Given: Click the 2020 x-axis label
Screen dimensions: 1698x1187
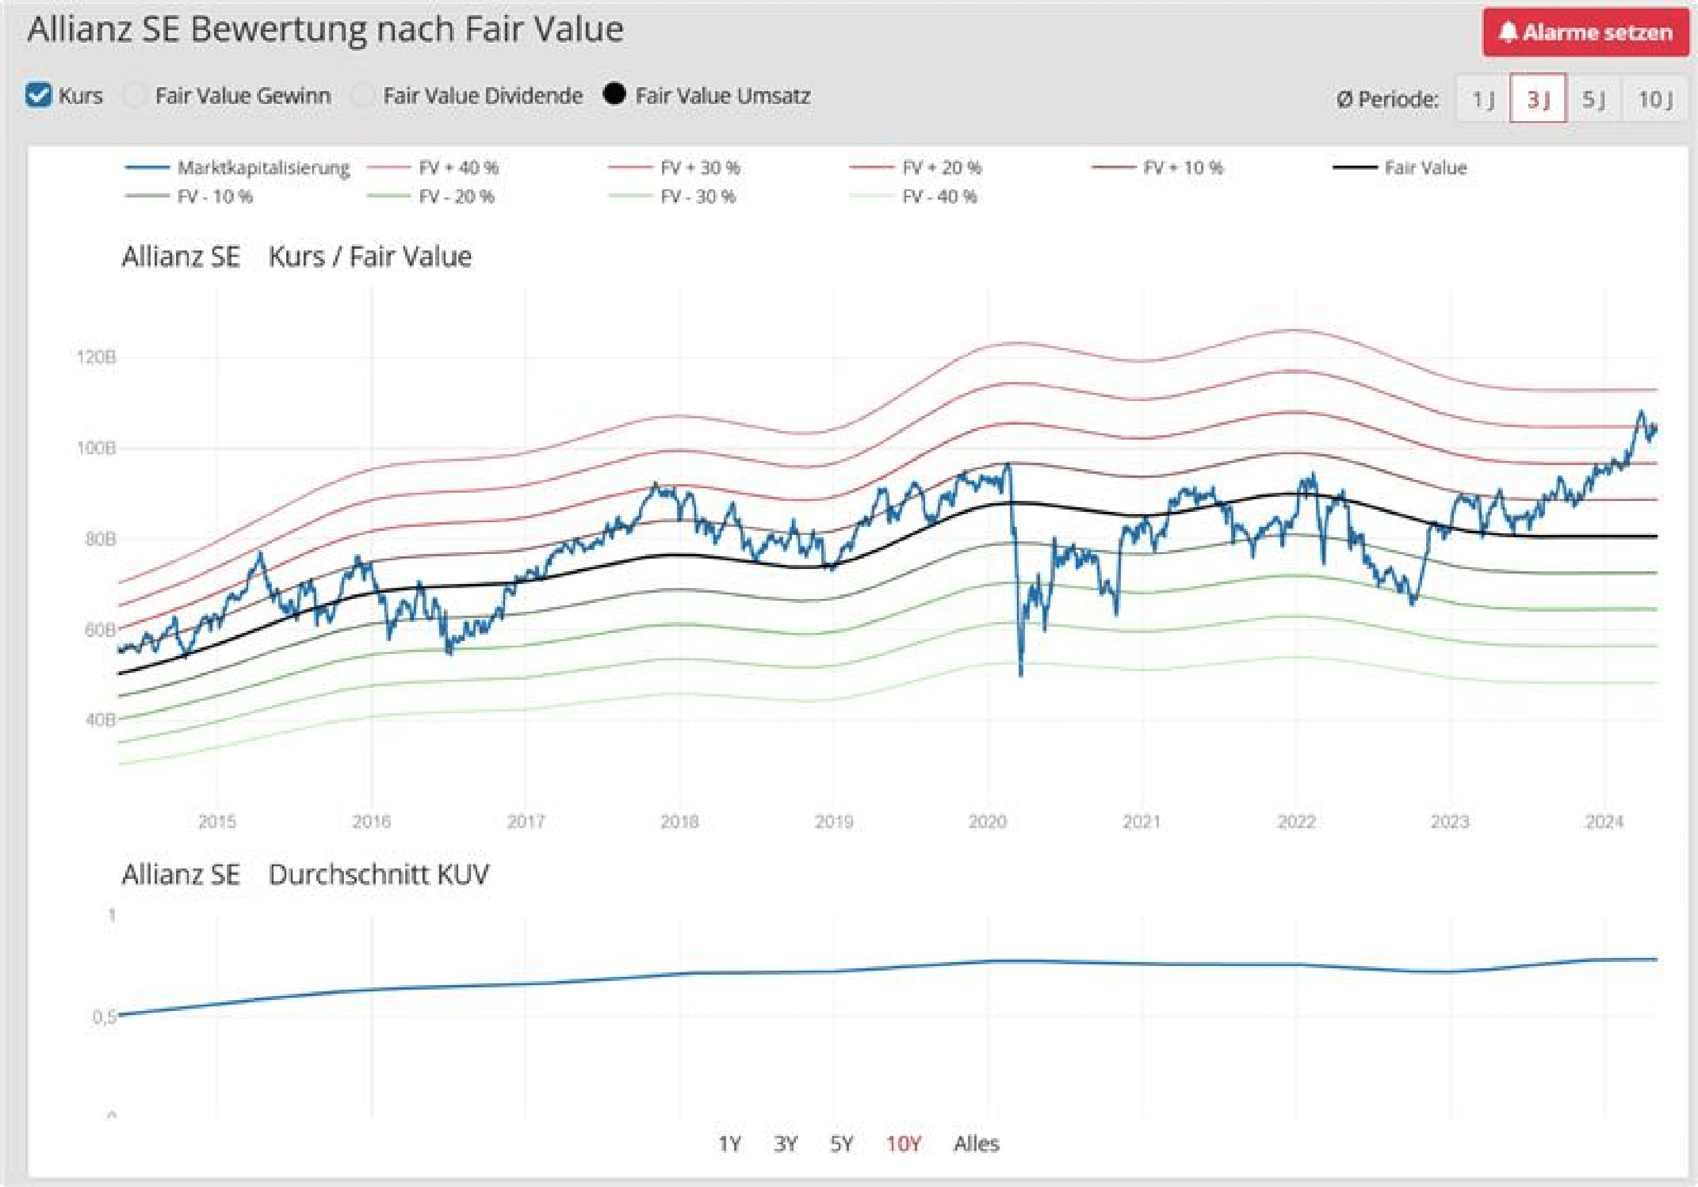Looking at the screenshot, I should click(x=988, y=822).
